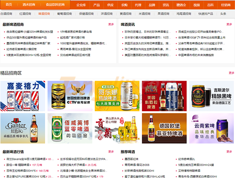The image size is (235, 181).
Task: Open the 德国凯尼特啤酒 CCTV banner
Action: [70, 96]
